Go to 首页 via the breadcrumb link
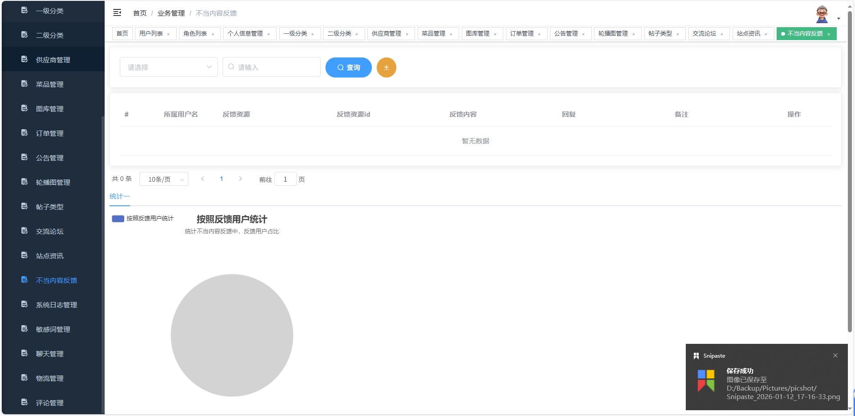The image size is (855, 416). (x=139, y=13)
